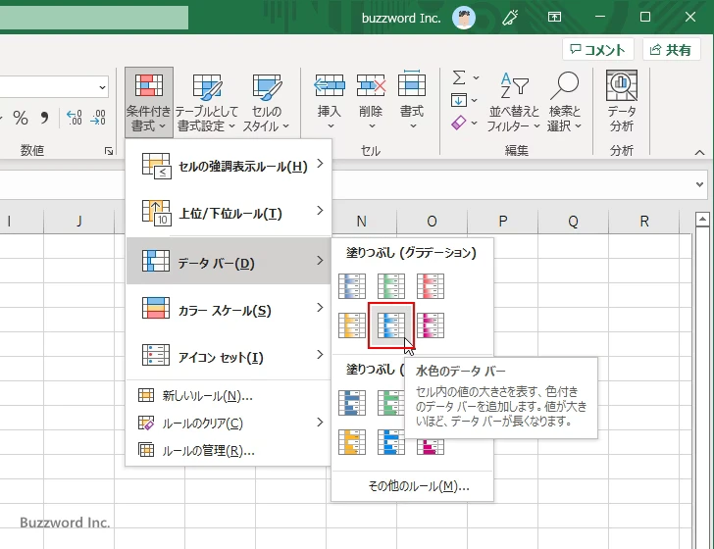
Task: Select column O header
Action: (433, 222)
